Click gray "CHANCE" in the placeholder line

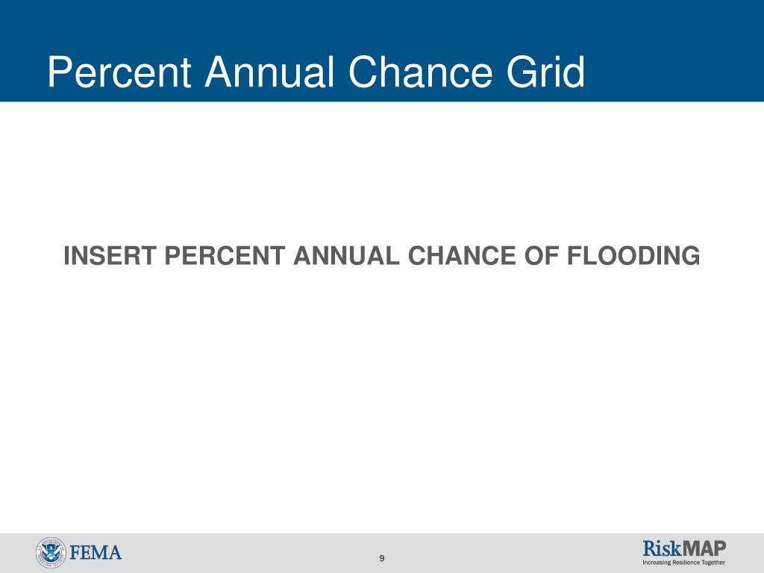[462, 256]
